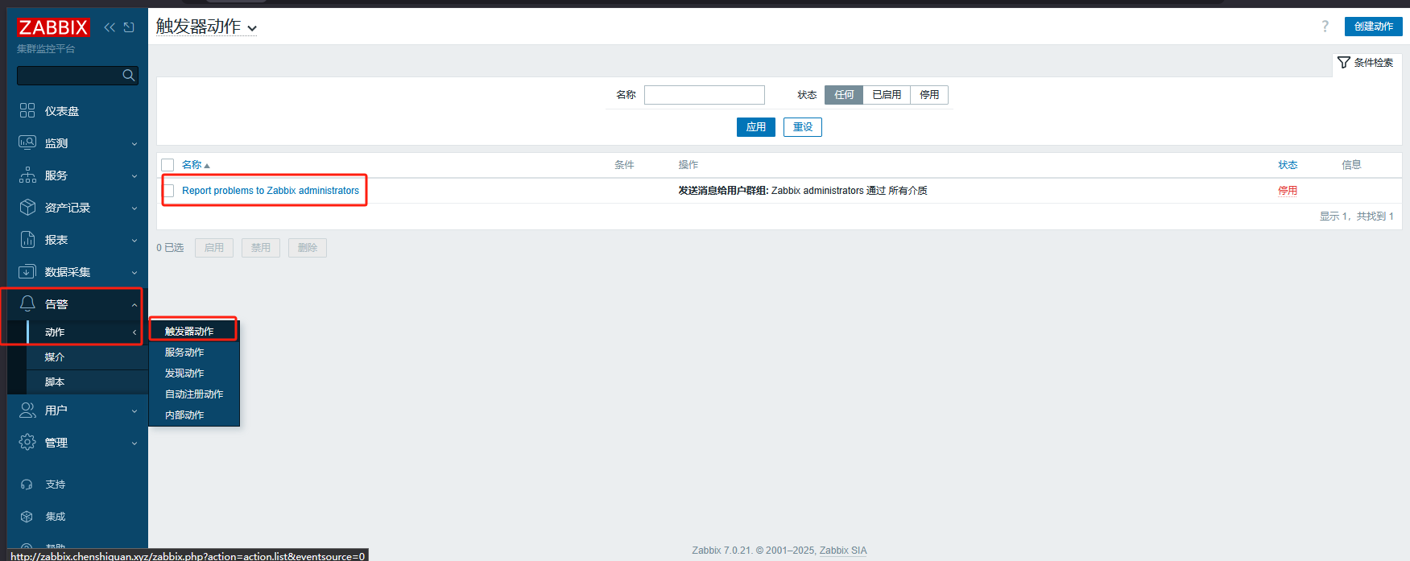This screenshot has width=1410, height=561.
Task: Open the 条件检索 filter tab
Action: (1367, 63)
